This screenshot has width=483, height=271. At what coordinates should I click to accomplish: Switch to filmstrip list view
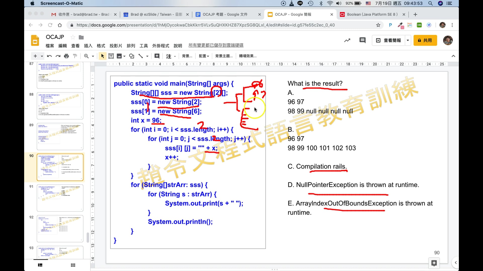[40, 265]
